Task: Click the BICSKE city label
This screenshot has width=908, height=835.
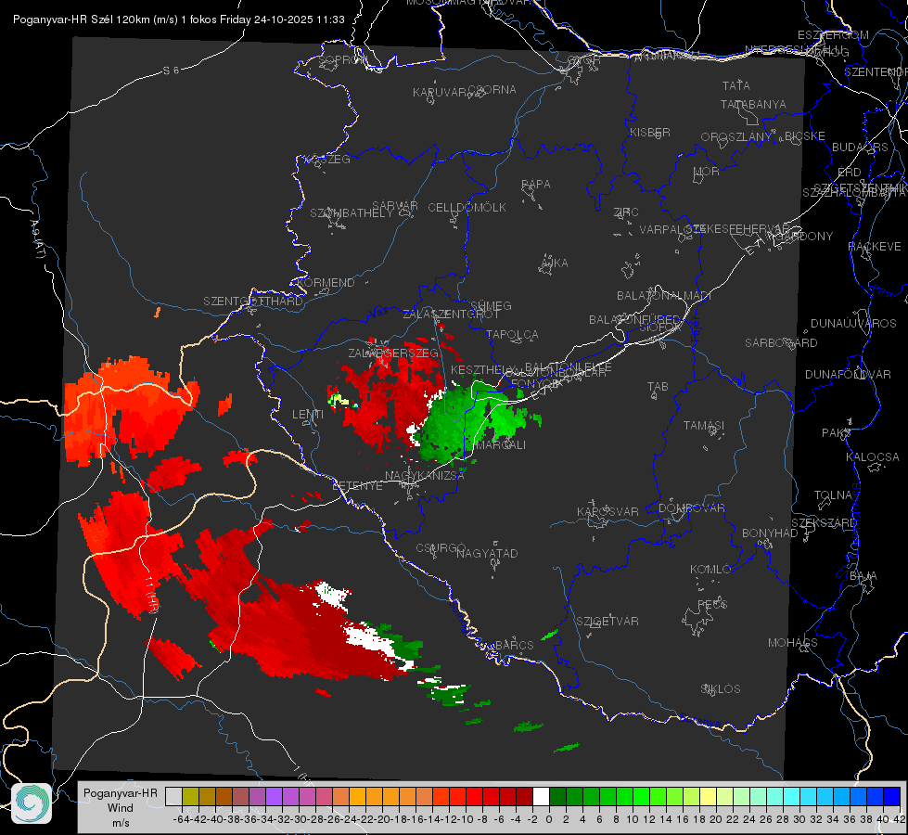Action: (804, 135)
